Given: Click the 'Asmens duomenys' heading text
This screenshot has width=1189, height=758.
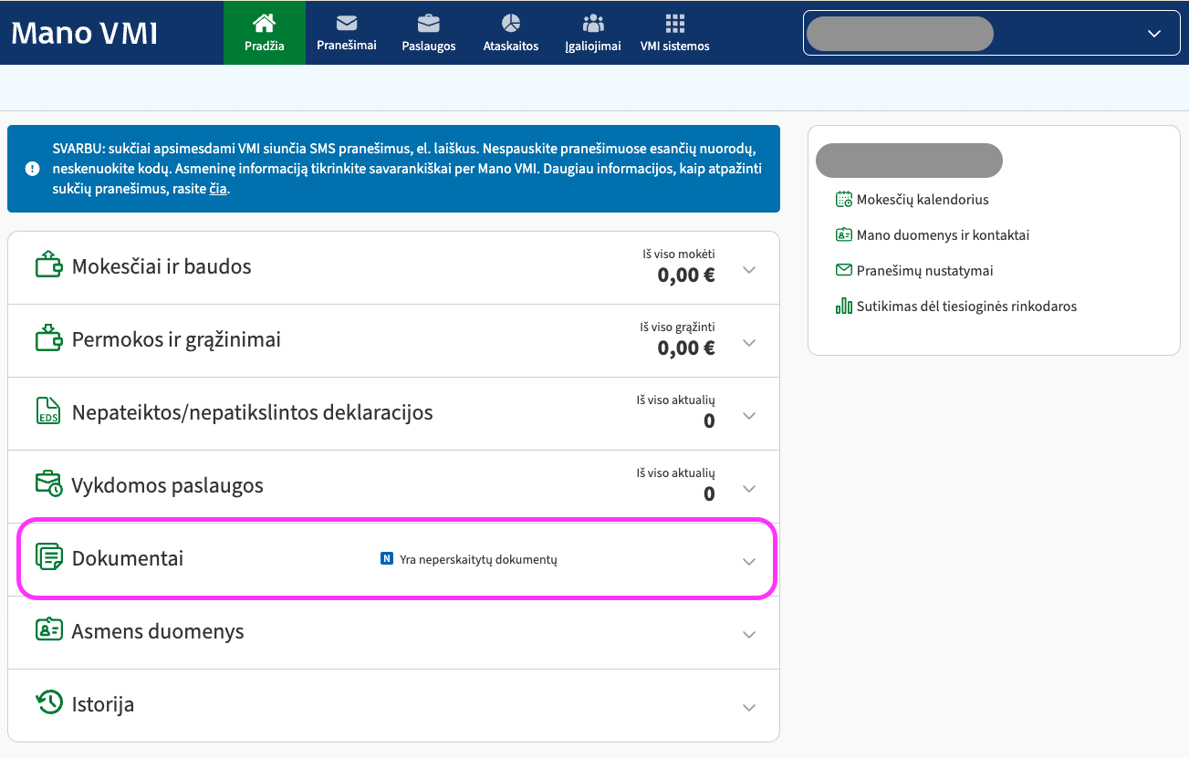Looking at the screenshot, I should coord(158,631).
